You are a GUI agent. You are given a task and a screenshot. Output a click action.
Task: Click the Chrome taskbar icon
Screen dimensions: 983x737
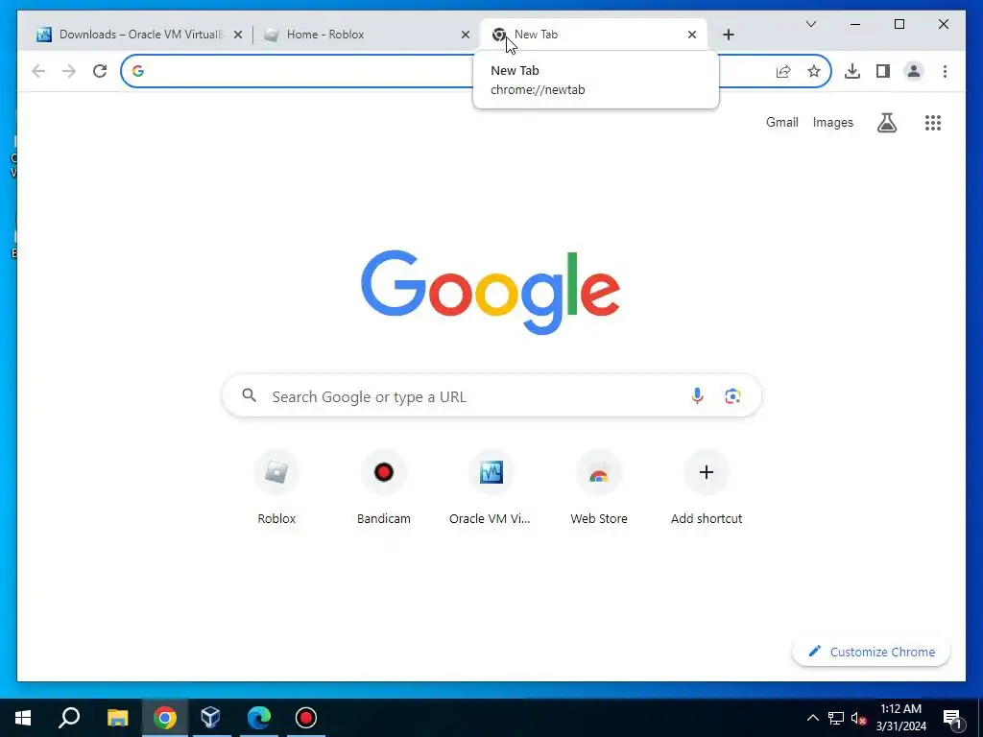165,718
